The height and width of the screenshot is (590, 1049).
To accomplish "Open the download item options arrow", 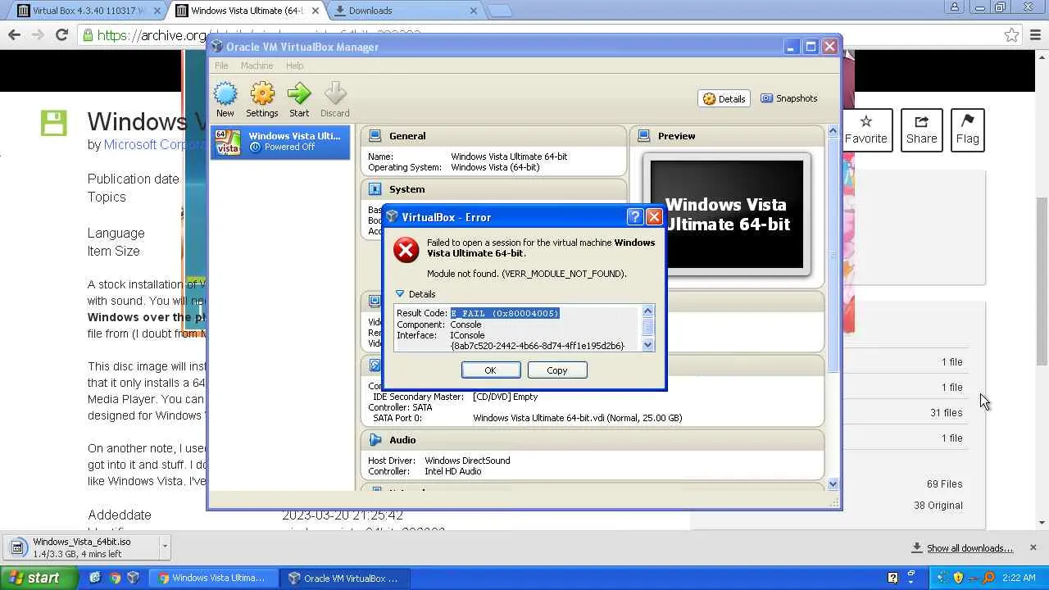I will 165,547.
